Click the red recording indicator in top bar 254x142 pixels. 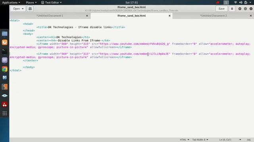218,2
